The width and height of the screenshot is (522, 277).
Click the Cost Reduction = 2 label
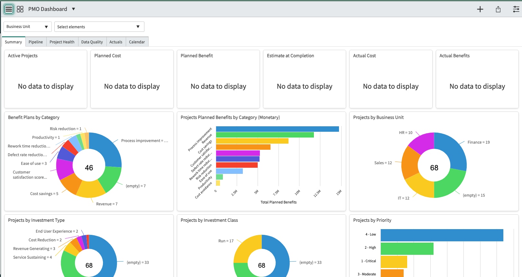pyautogui.click(x=45, y=240)
